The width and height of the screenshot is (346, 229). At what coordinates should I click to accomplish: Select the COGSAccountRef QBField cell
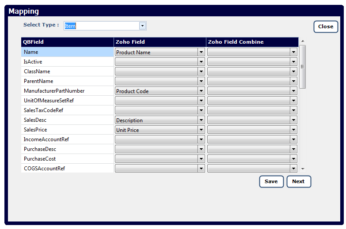(67, 169)
